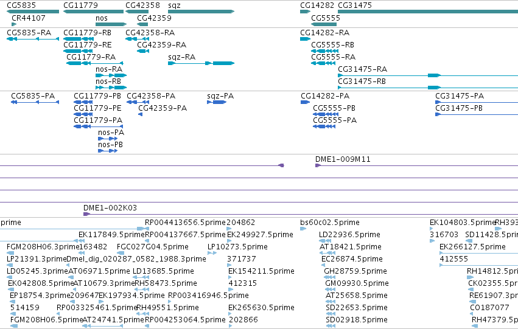The width and height of the screenshot is (518, 329).
Task: Click EST RP004413656.5prime
Action: tap(185, 223)
